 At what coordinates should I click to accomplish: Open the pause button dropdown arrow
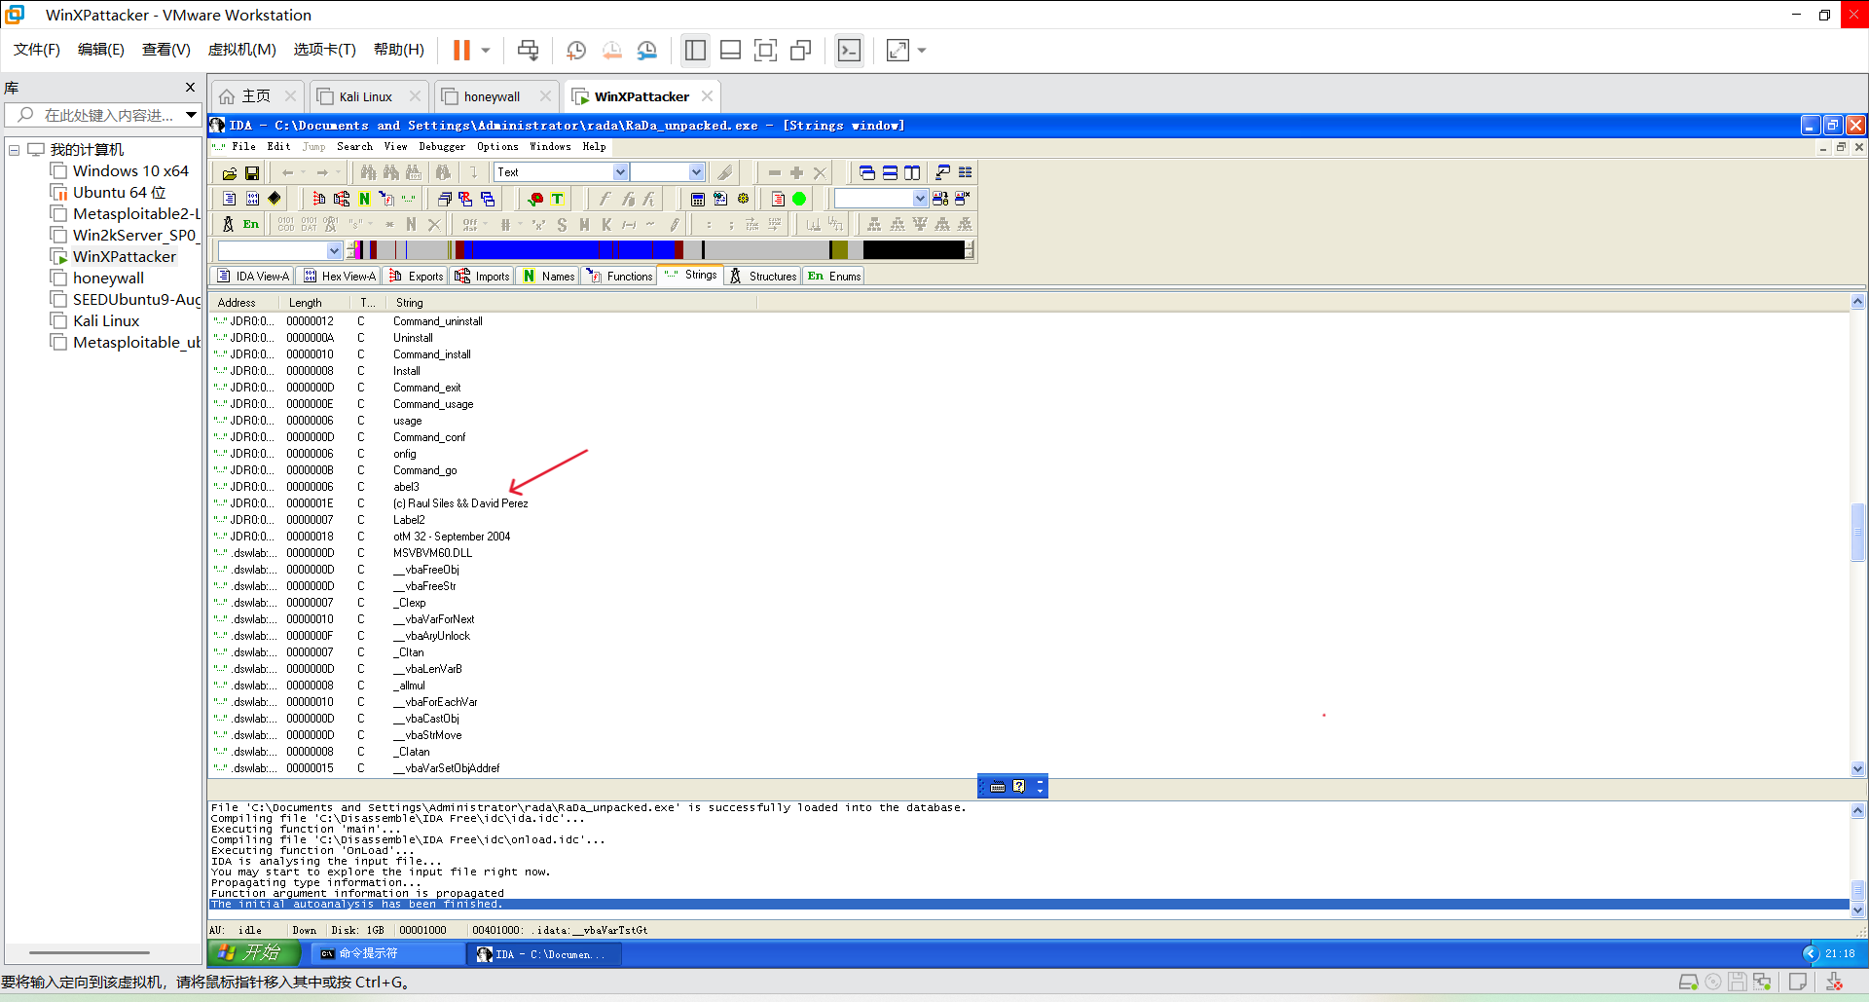click(486, 51)
